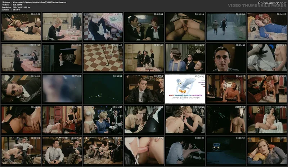Open the thumbnail stamped 00:24:51

pyautogui.click(x=185, y=58)
